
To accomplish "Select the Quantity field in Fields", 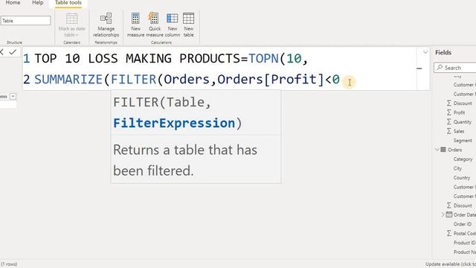I will pyautogui.click(x=463, y=122).
